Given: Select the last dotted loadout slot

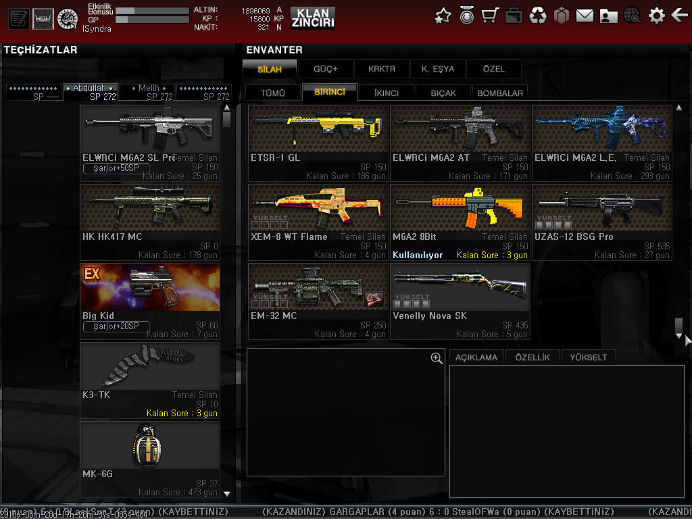Looking at the screenshot, I should (x=204, y=92).
